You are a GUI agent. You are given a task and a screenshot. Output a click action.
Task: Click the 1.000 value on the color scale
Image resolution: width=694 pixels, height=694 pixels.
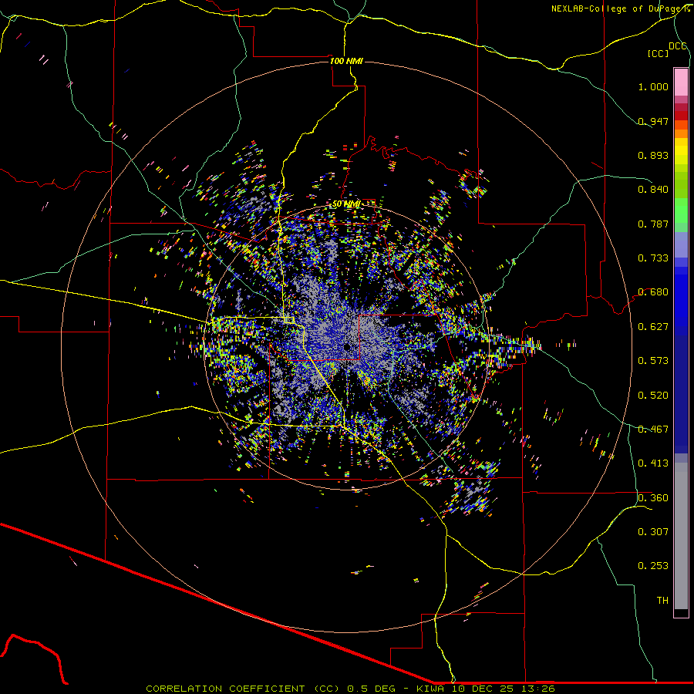pos(653,86)
